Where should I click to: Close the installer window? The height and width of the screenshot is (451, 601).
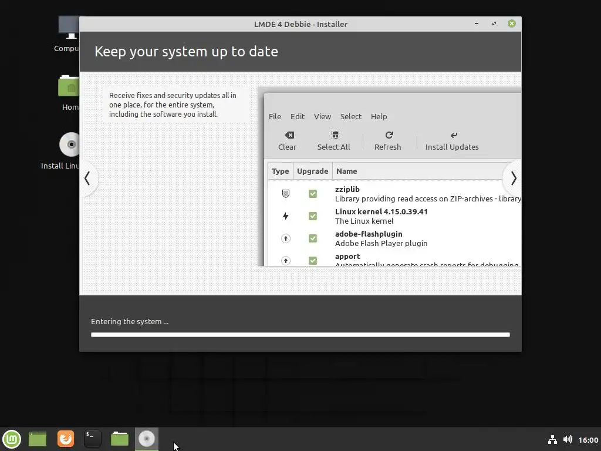click(512, 23)
